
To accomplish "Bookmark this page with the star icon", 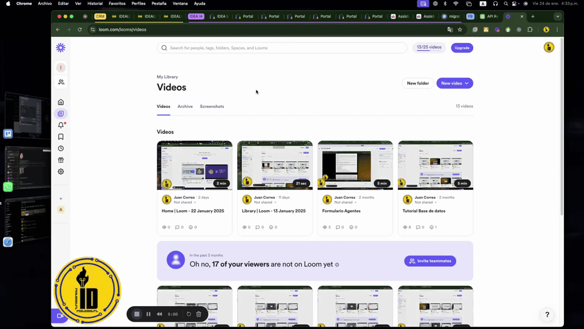I will pyautogui.click(x=460, y=30).
